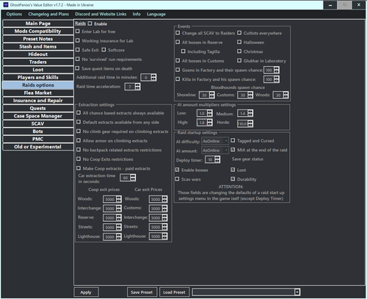Enable Cultists everywhere event

tap(239, 33)
